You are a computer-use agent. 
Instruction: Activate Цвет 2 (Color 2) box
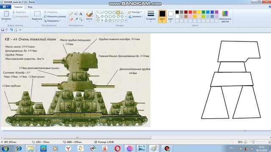click(171, 16)
